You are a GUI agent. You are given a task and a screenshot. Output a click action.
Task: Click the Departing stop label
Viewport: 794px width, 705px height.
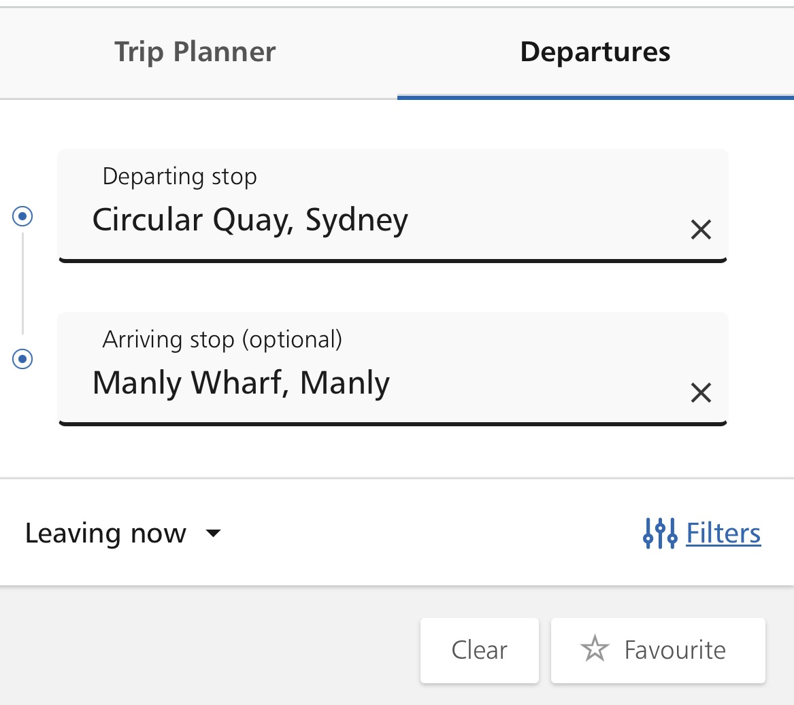180,177
